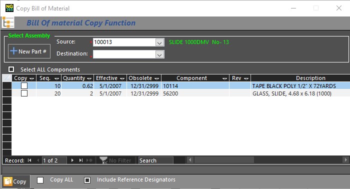Click the Quantity cell showing 0.62

coord(77,86)
